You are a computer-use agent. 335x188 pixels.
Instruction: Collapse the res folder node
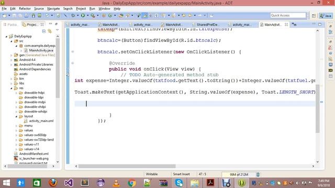[12, 88]
